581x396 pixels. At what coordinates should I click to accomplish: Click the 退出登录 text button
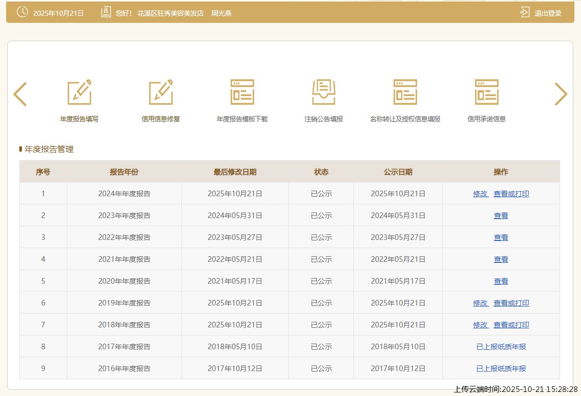coord(548,13)
